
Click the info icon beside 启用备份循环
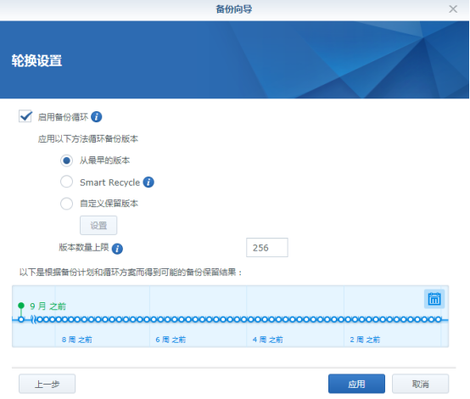coord(96,116)
